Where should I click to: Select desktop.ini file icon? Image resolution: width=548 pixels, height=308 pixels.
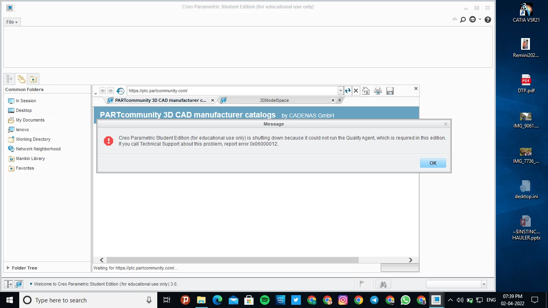526,189
